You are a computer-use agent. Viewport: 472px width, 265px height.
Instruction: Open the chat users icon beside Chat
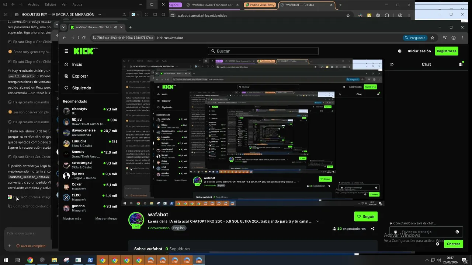tap(461, 64)
